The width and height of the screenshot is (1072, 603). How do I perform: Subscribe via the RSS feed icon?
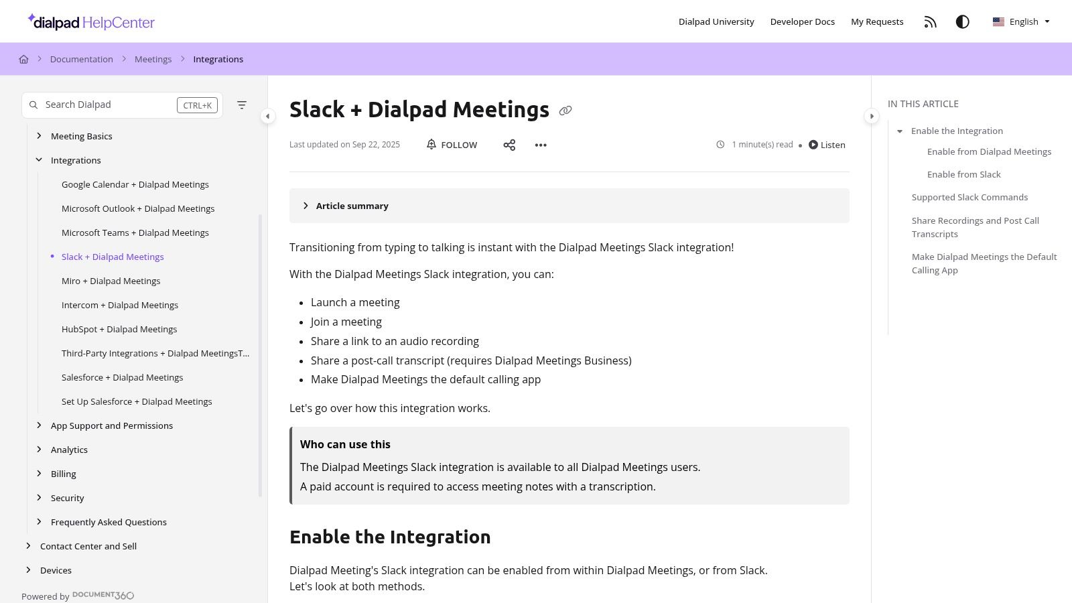click(930, 21)
